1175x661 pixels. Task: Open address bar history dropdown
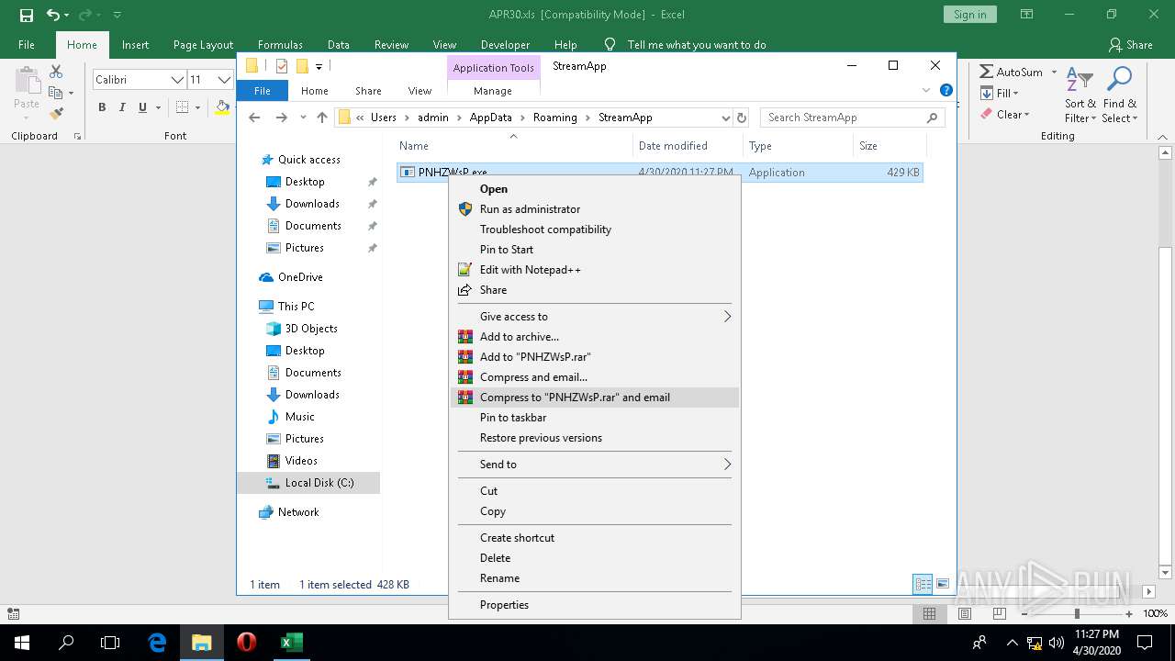[x=725, y=118]
